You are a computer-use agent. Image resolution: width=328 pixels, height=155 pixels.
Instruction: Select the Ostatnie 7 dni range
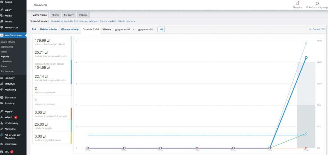(x=91, y=29)
